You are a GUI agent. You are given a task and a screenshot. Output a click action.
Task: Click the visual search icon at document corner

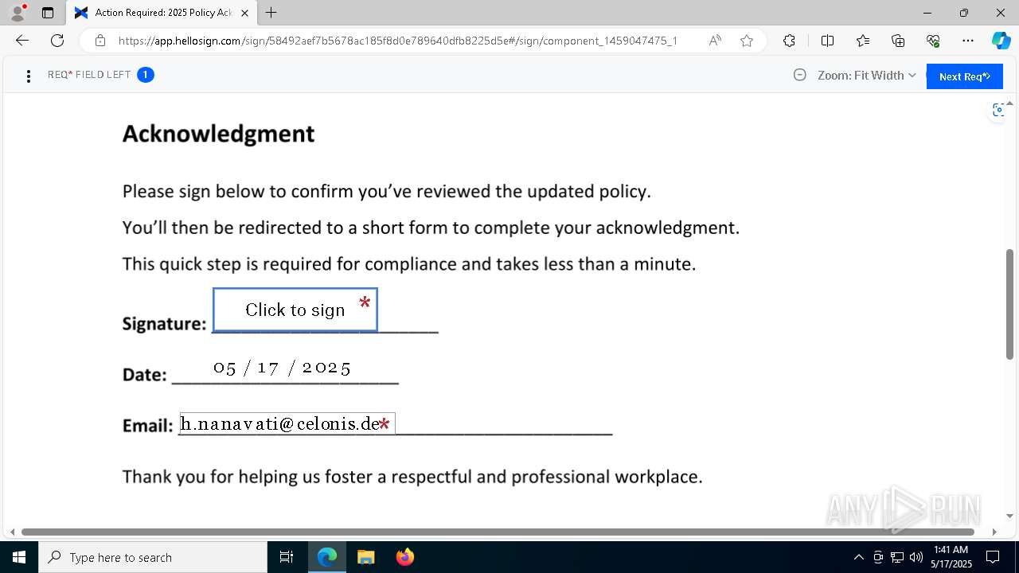point(998,110)
